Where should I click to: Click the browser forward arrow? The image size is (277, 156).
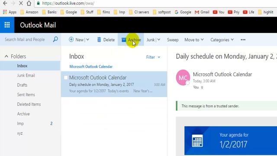coord(13,3)
